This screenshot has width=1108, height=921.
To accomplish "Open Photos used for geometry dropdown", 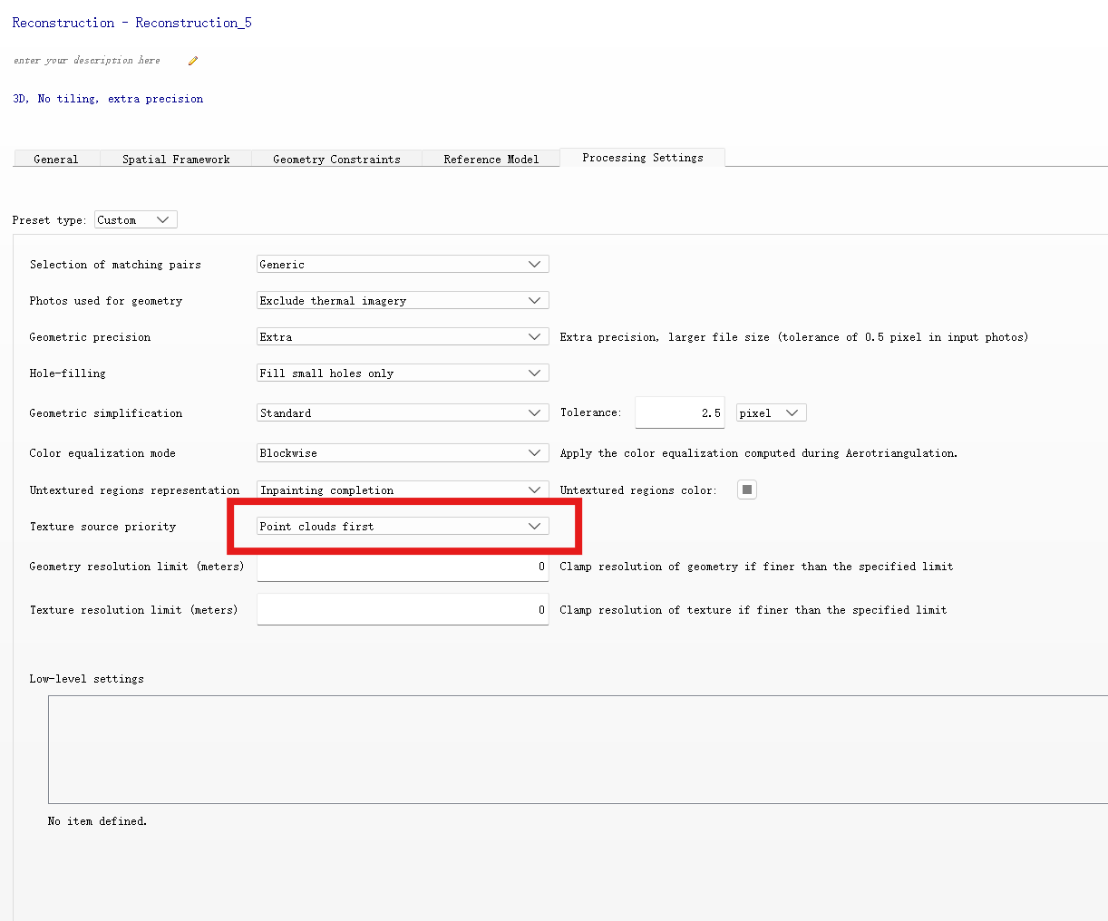I will coord(403,300).
